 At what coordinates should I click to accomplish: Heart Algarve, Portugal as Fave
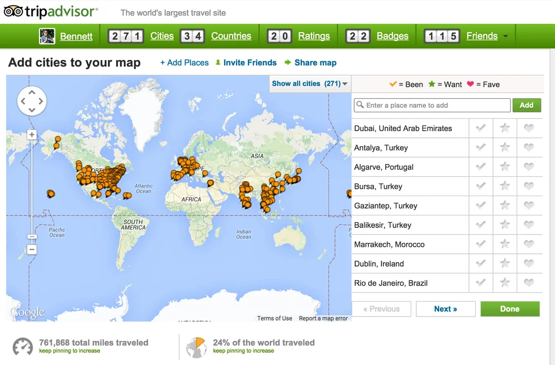pos(529,167)
